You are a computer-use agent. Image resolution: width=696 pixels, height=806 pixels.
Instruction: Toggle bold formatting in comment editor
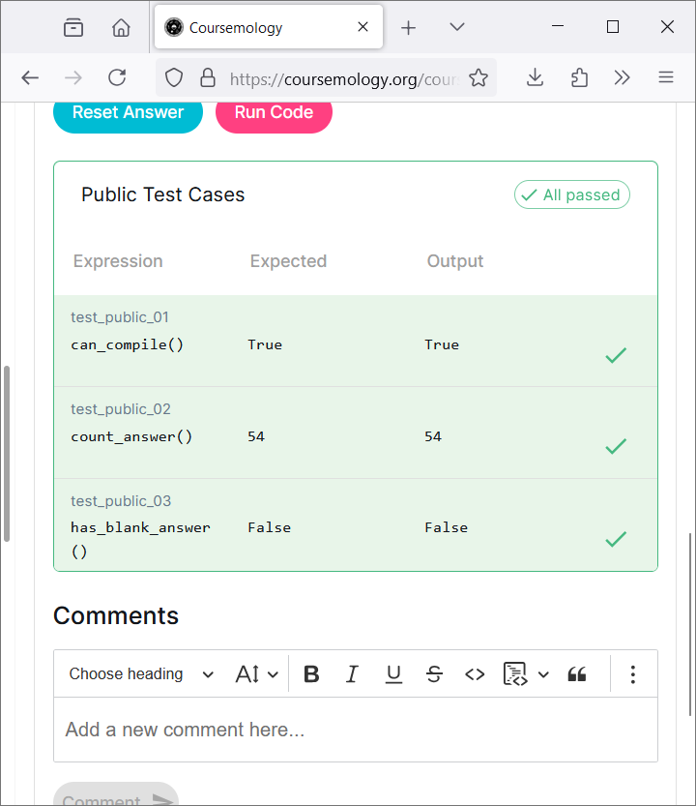click(x=311, y=674)
